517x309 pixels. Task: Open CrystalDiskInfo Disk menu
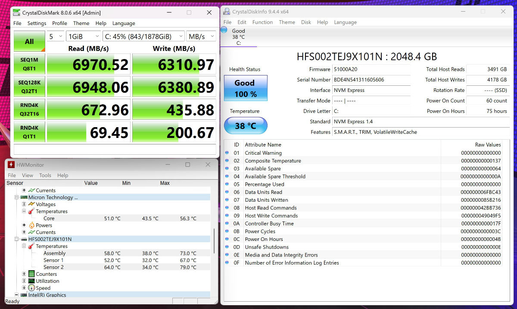(x=306, y=22)
